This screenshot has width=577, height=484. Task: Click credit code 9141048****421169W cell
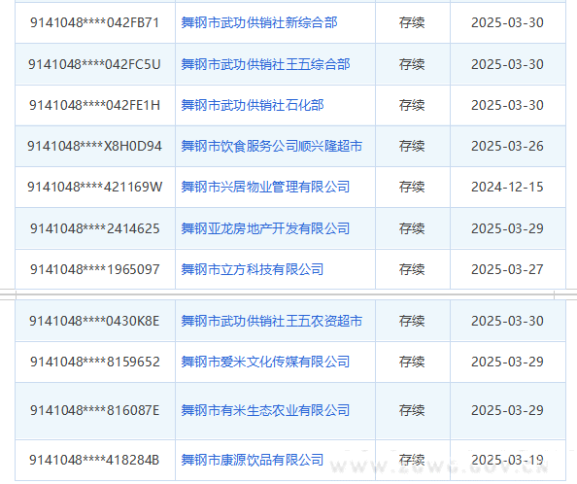tap(95, 187)
